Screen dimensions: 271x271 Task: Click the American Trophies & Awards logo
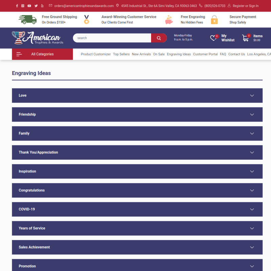pos(38,38)
